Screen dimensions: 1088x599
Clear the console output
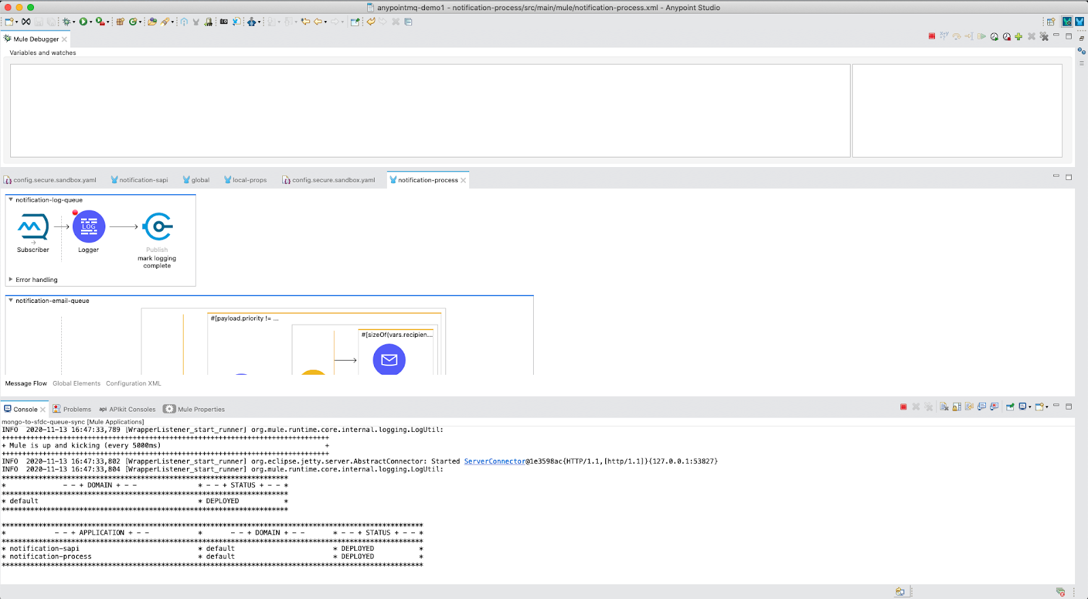point(944,407)
